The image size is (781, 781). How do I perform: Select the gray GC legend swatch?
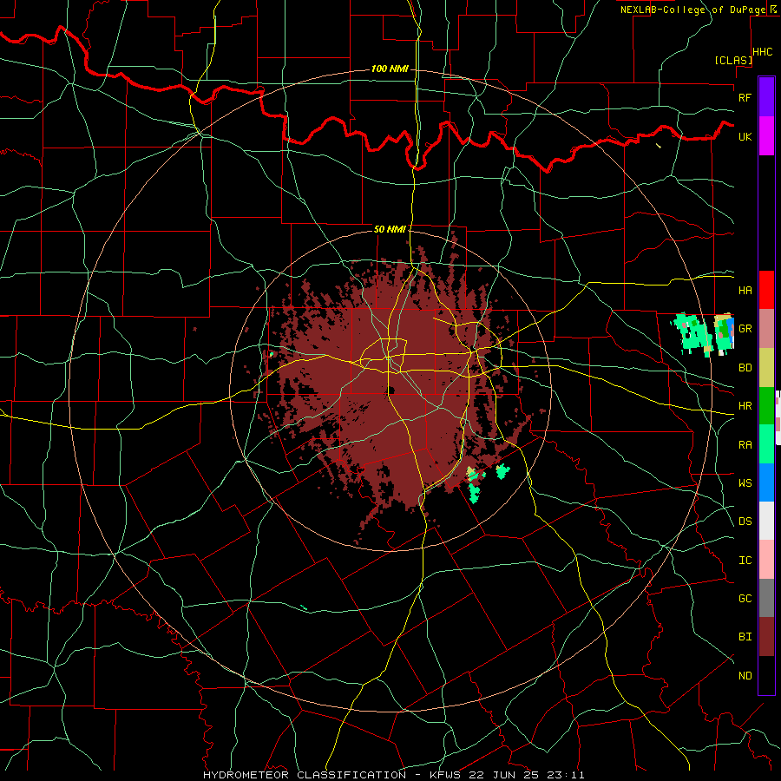click(x=766, y=598)
